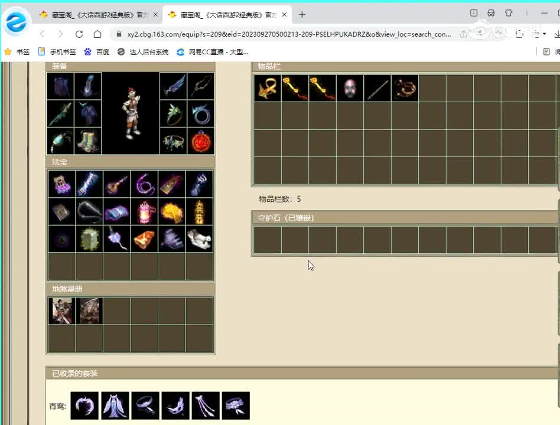560x425 pixels.
Task: Click the purple spiral whip 法宝
Action: [x=144, y=184]
